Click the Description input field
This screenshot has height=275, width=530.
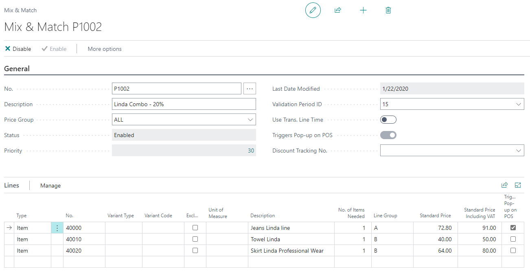click(184, 104)
